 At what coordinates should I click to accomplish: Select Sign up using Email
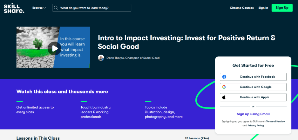[253, 114]
